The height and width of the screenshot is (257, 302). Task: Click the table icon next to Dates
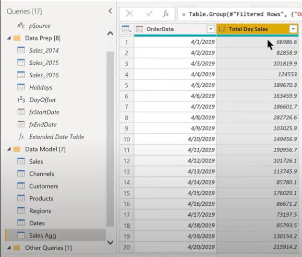click(x=21, y=223)
